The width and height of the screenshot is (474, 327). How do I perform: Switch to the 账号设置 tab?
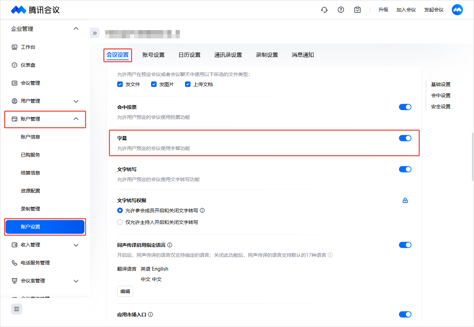point(154,55)
